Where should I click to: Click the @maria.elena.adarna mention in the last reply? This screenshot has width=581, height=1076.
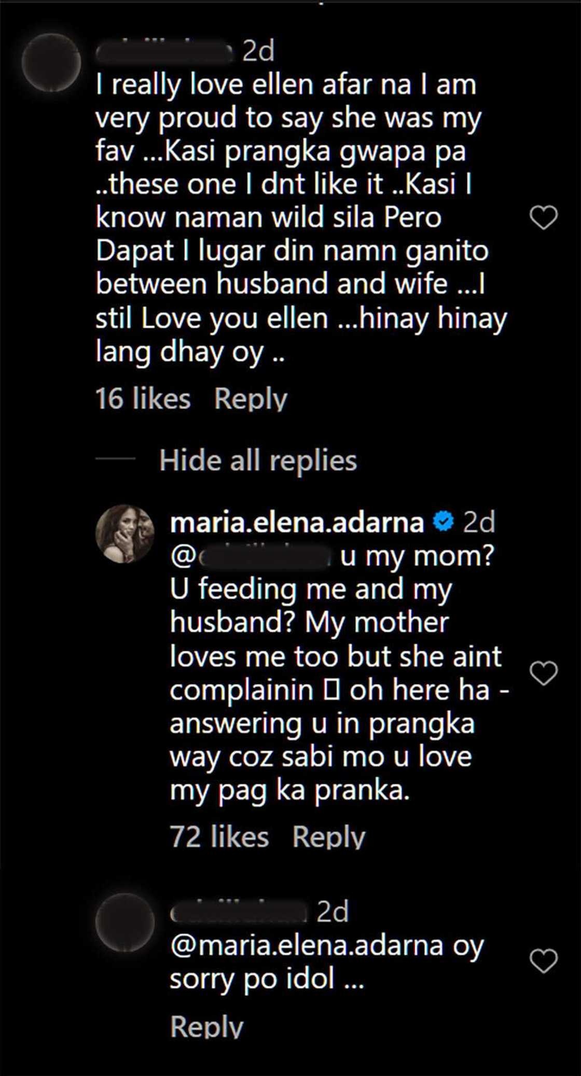(307, 945)
